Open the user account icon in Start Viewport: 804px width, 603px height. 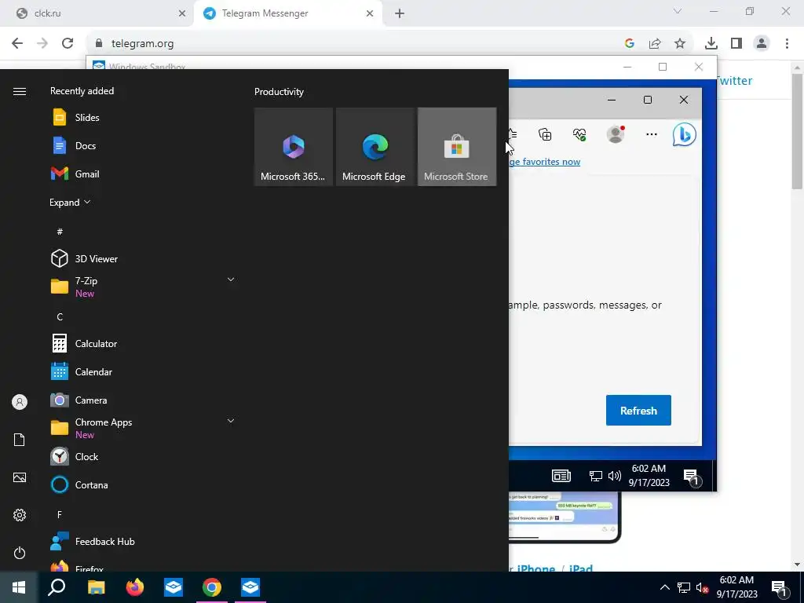(x=20, y=402)
